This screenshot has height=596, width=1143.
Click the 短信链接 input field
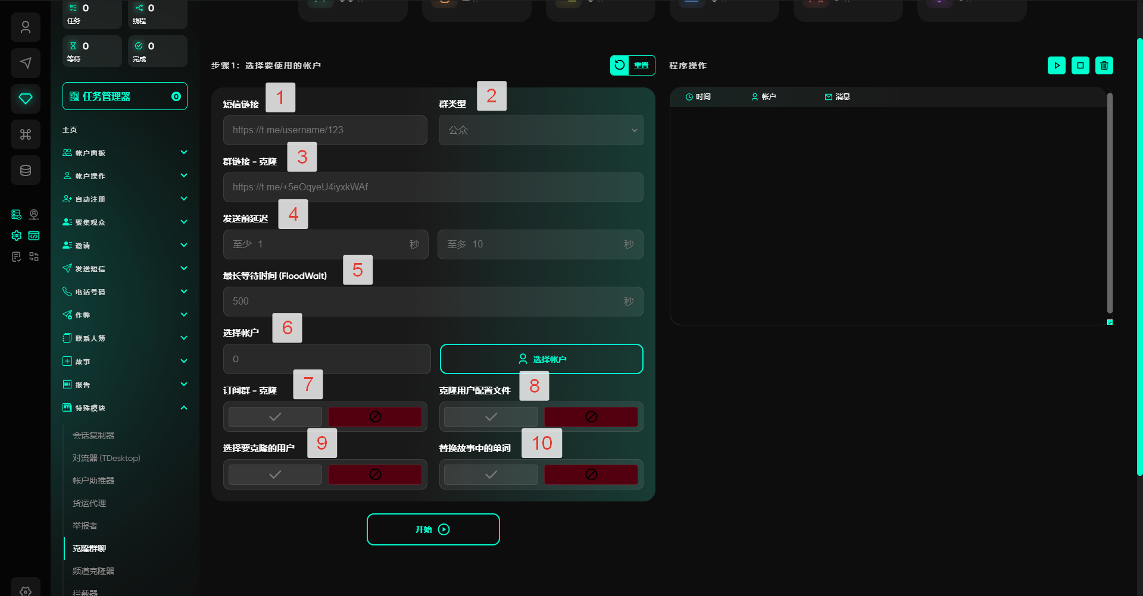[x=324, y=130]
